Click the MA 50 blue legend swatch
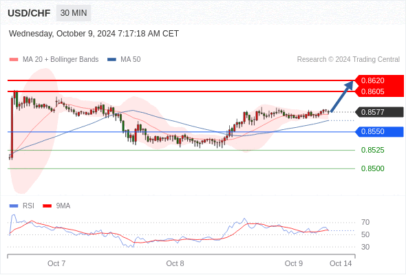The height and width of the screenshot is (275, 406). point(111,60)
